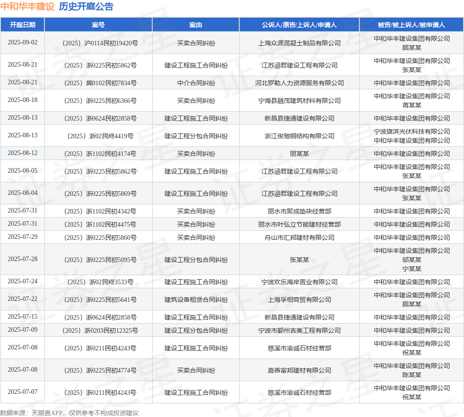Image resolution: width=464 pixels, height=417 pixels.
Task: Click date cell 2025-07-15
Action: [x=23, y=317]
